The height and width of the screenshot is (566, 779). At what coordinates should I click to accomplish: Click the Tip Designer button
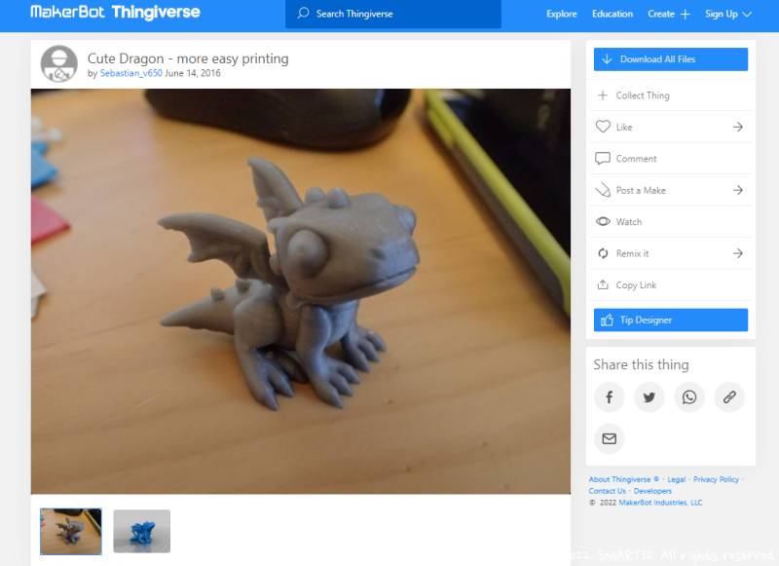tap(671, 321)
